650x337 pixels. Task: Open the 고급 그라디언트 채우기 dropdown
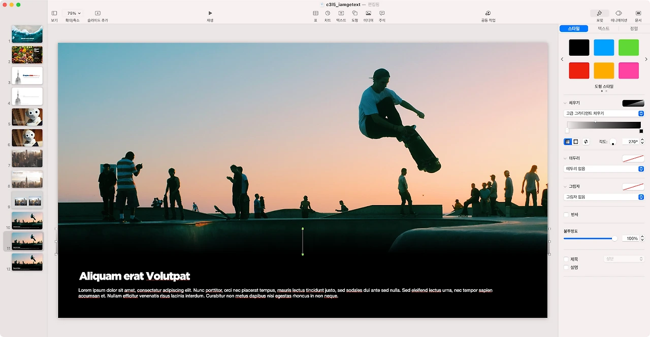[604, 114]
